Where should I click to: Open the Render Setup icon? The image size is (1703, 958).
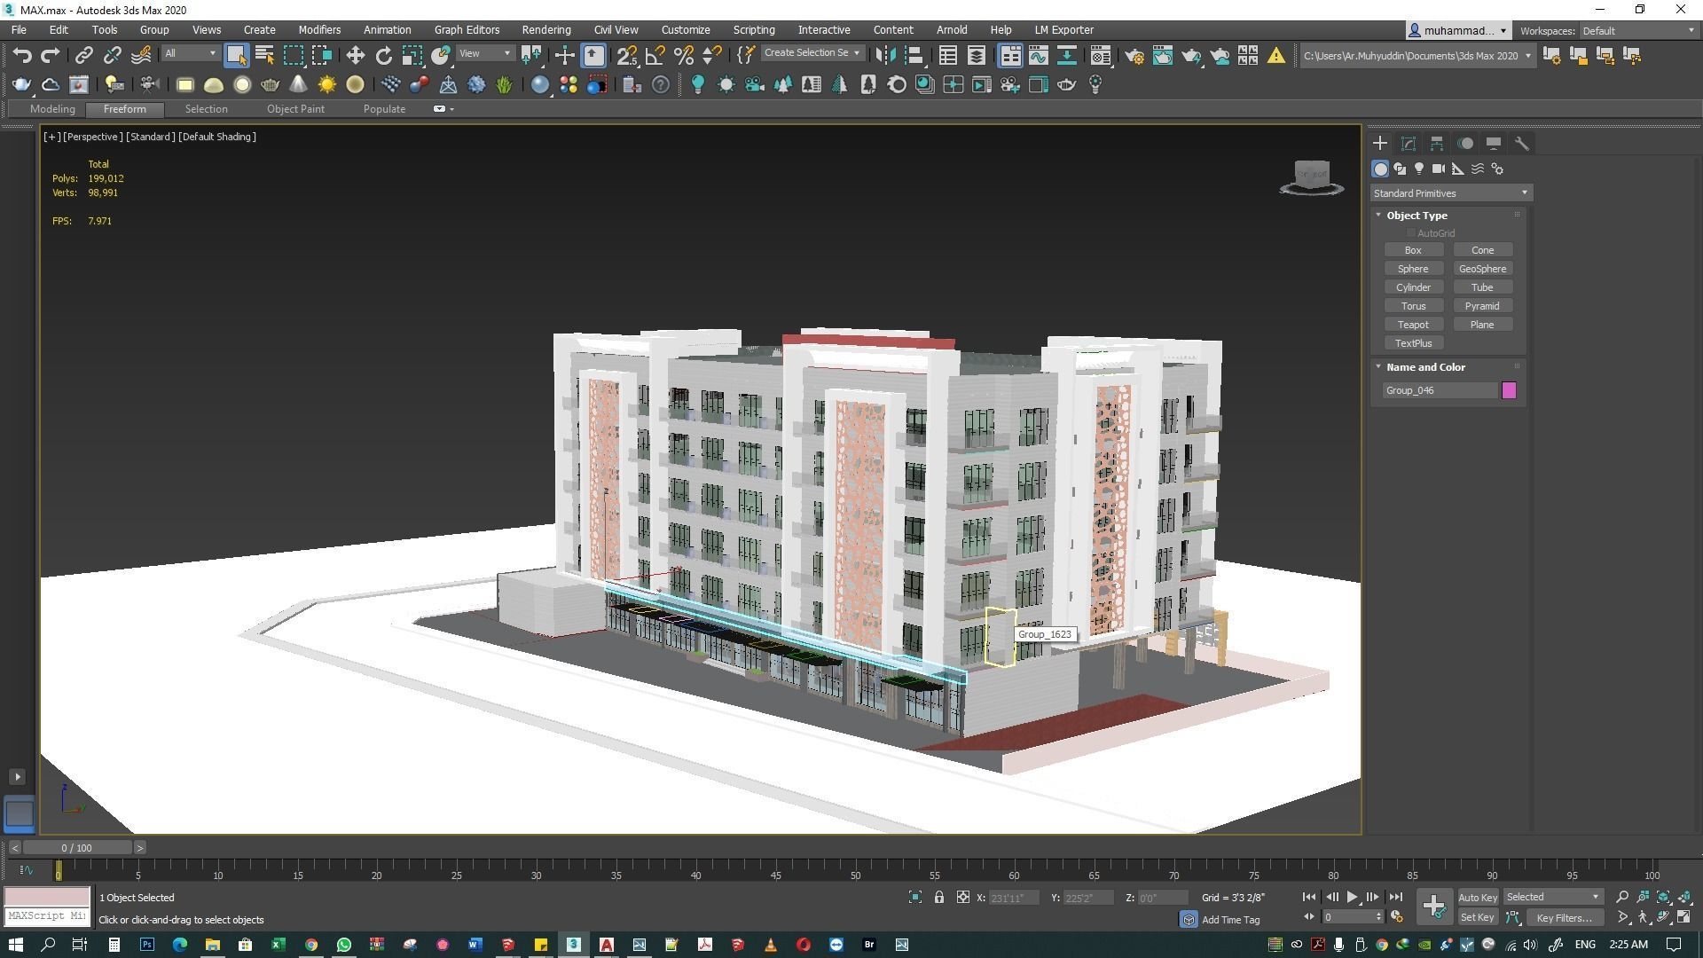click(x=1134, y=55)
